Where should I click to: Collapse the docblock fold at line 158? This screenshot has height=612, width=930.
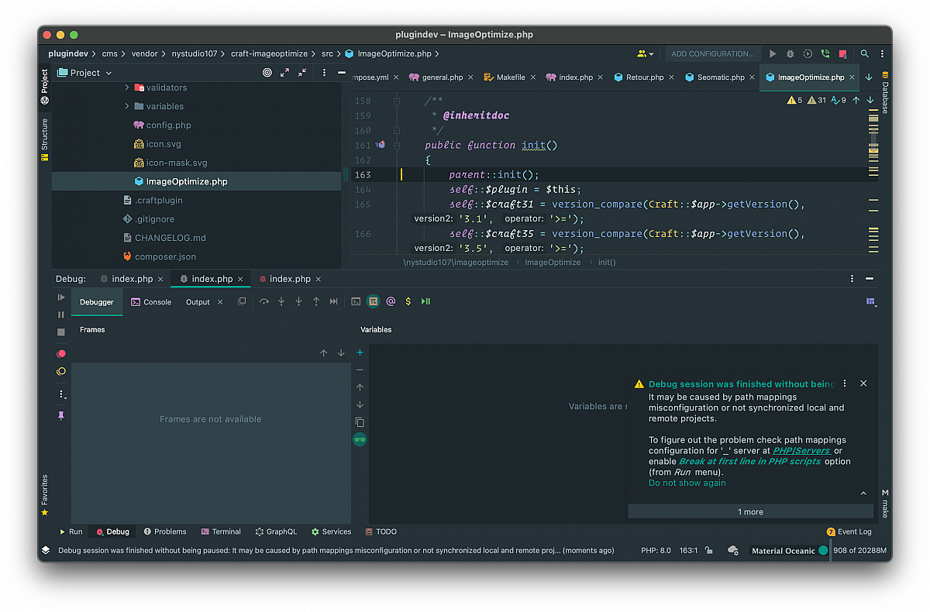(x=396, y=101)
